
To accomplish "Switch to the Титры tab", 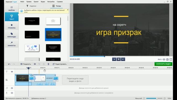I will (x=56, y=6).
